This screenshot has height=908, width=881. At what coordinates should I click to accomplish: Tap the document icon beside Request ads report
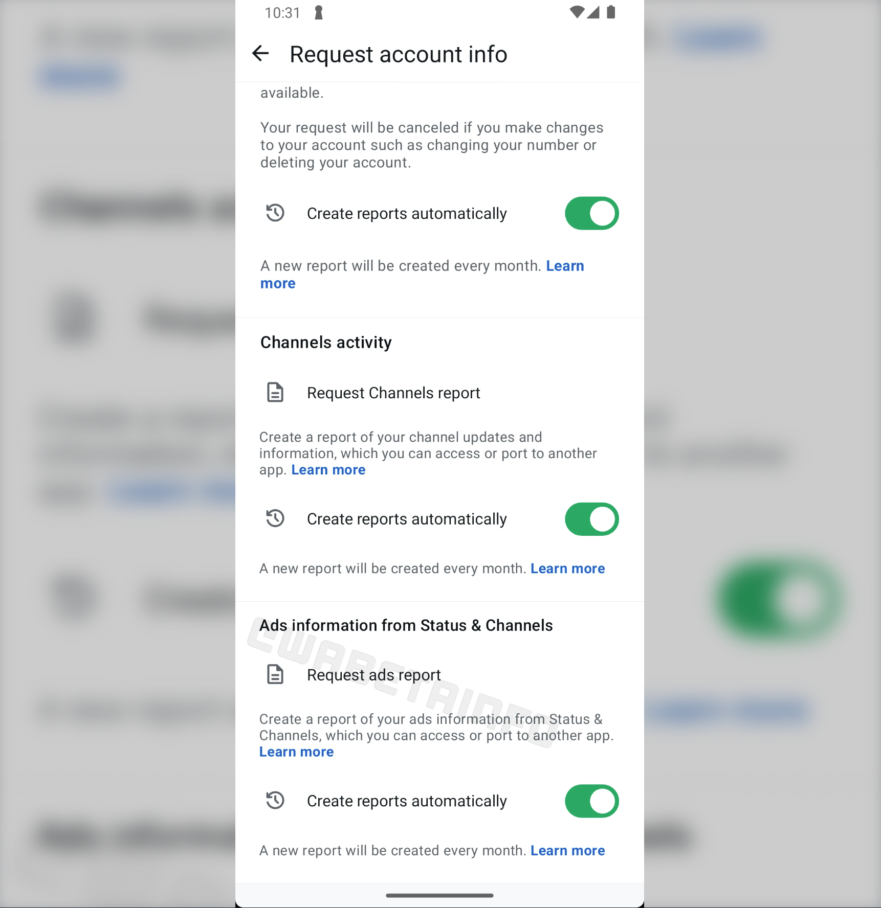click(275, 674)
